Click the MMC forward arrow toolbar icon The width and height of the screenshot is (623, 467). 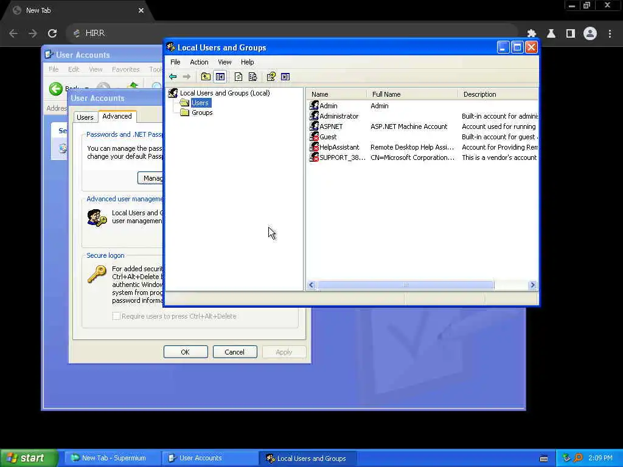tap(187, 77)
